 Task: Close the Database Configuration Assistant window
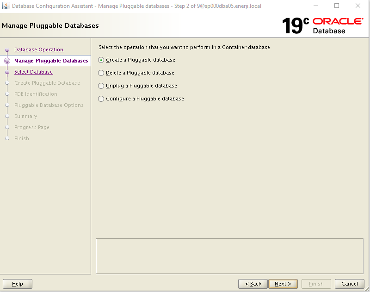[358, 6]
